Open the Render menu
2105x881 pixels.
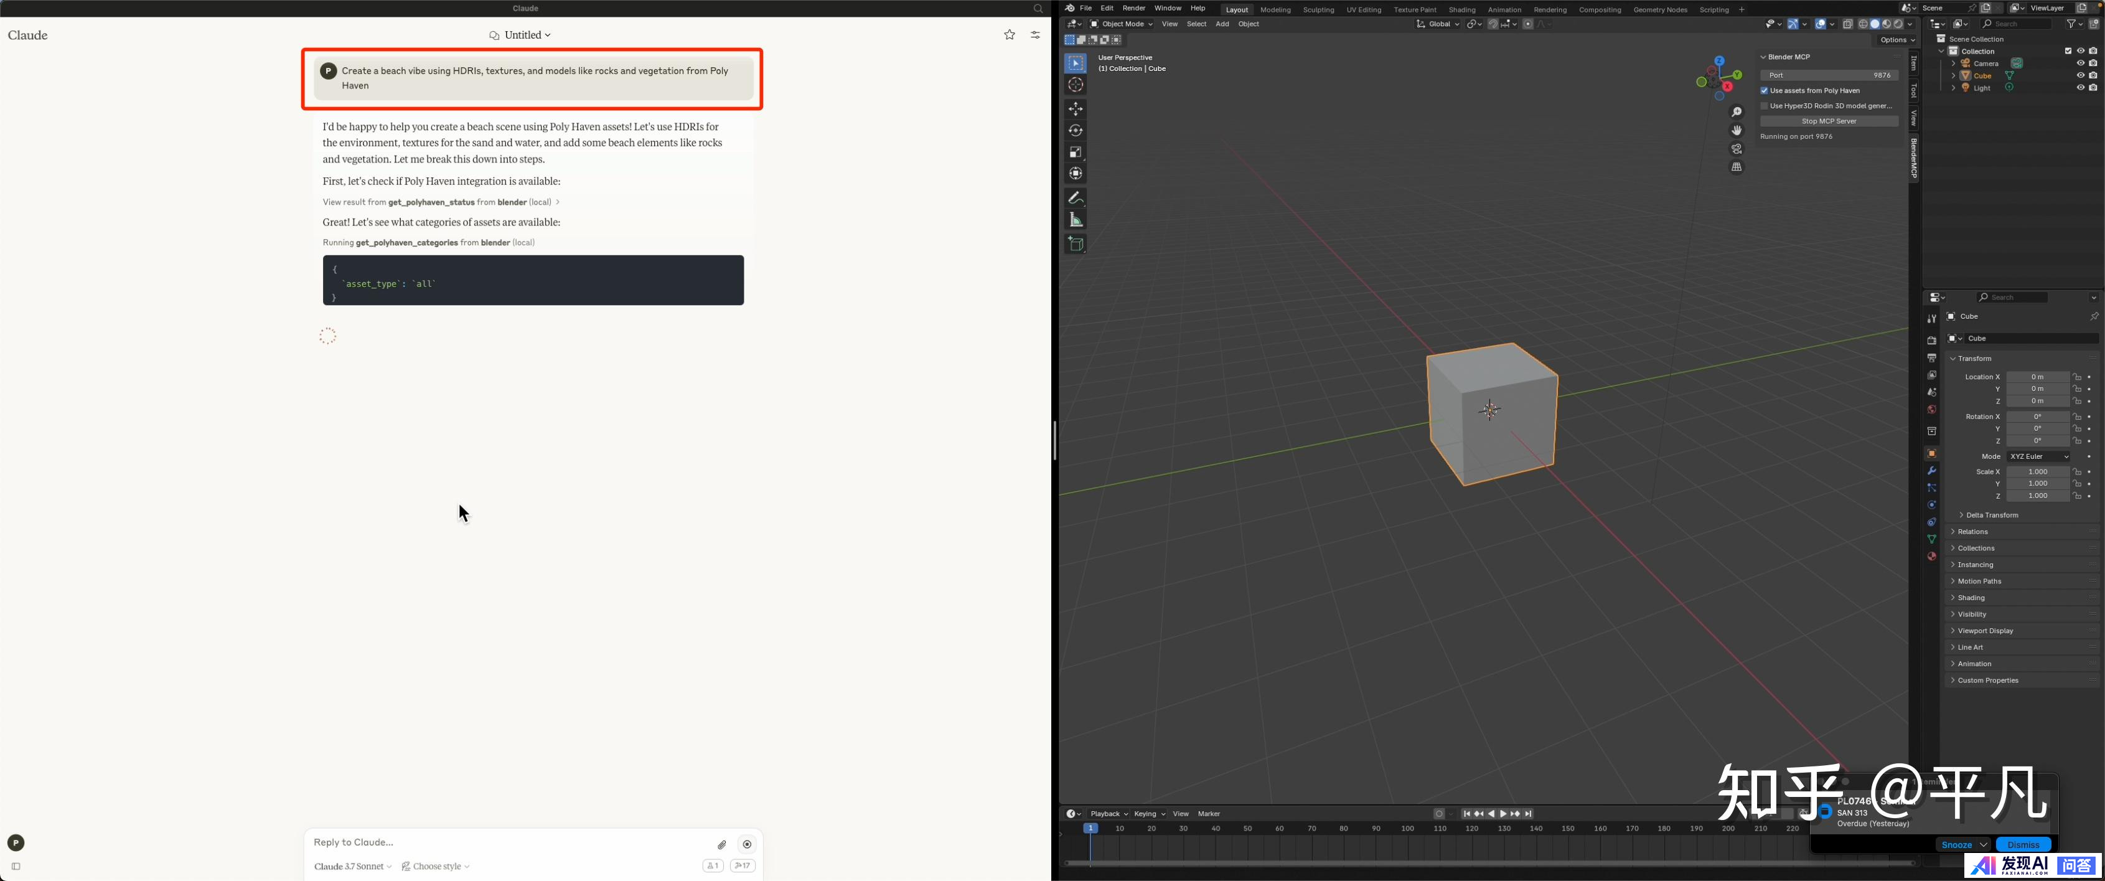[1133, 8]
